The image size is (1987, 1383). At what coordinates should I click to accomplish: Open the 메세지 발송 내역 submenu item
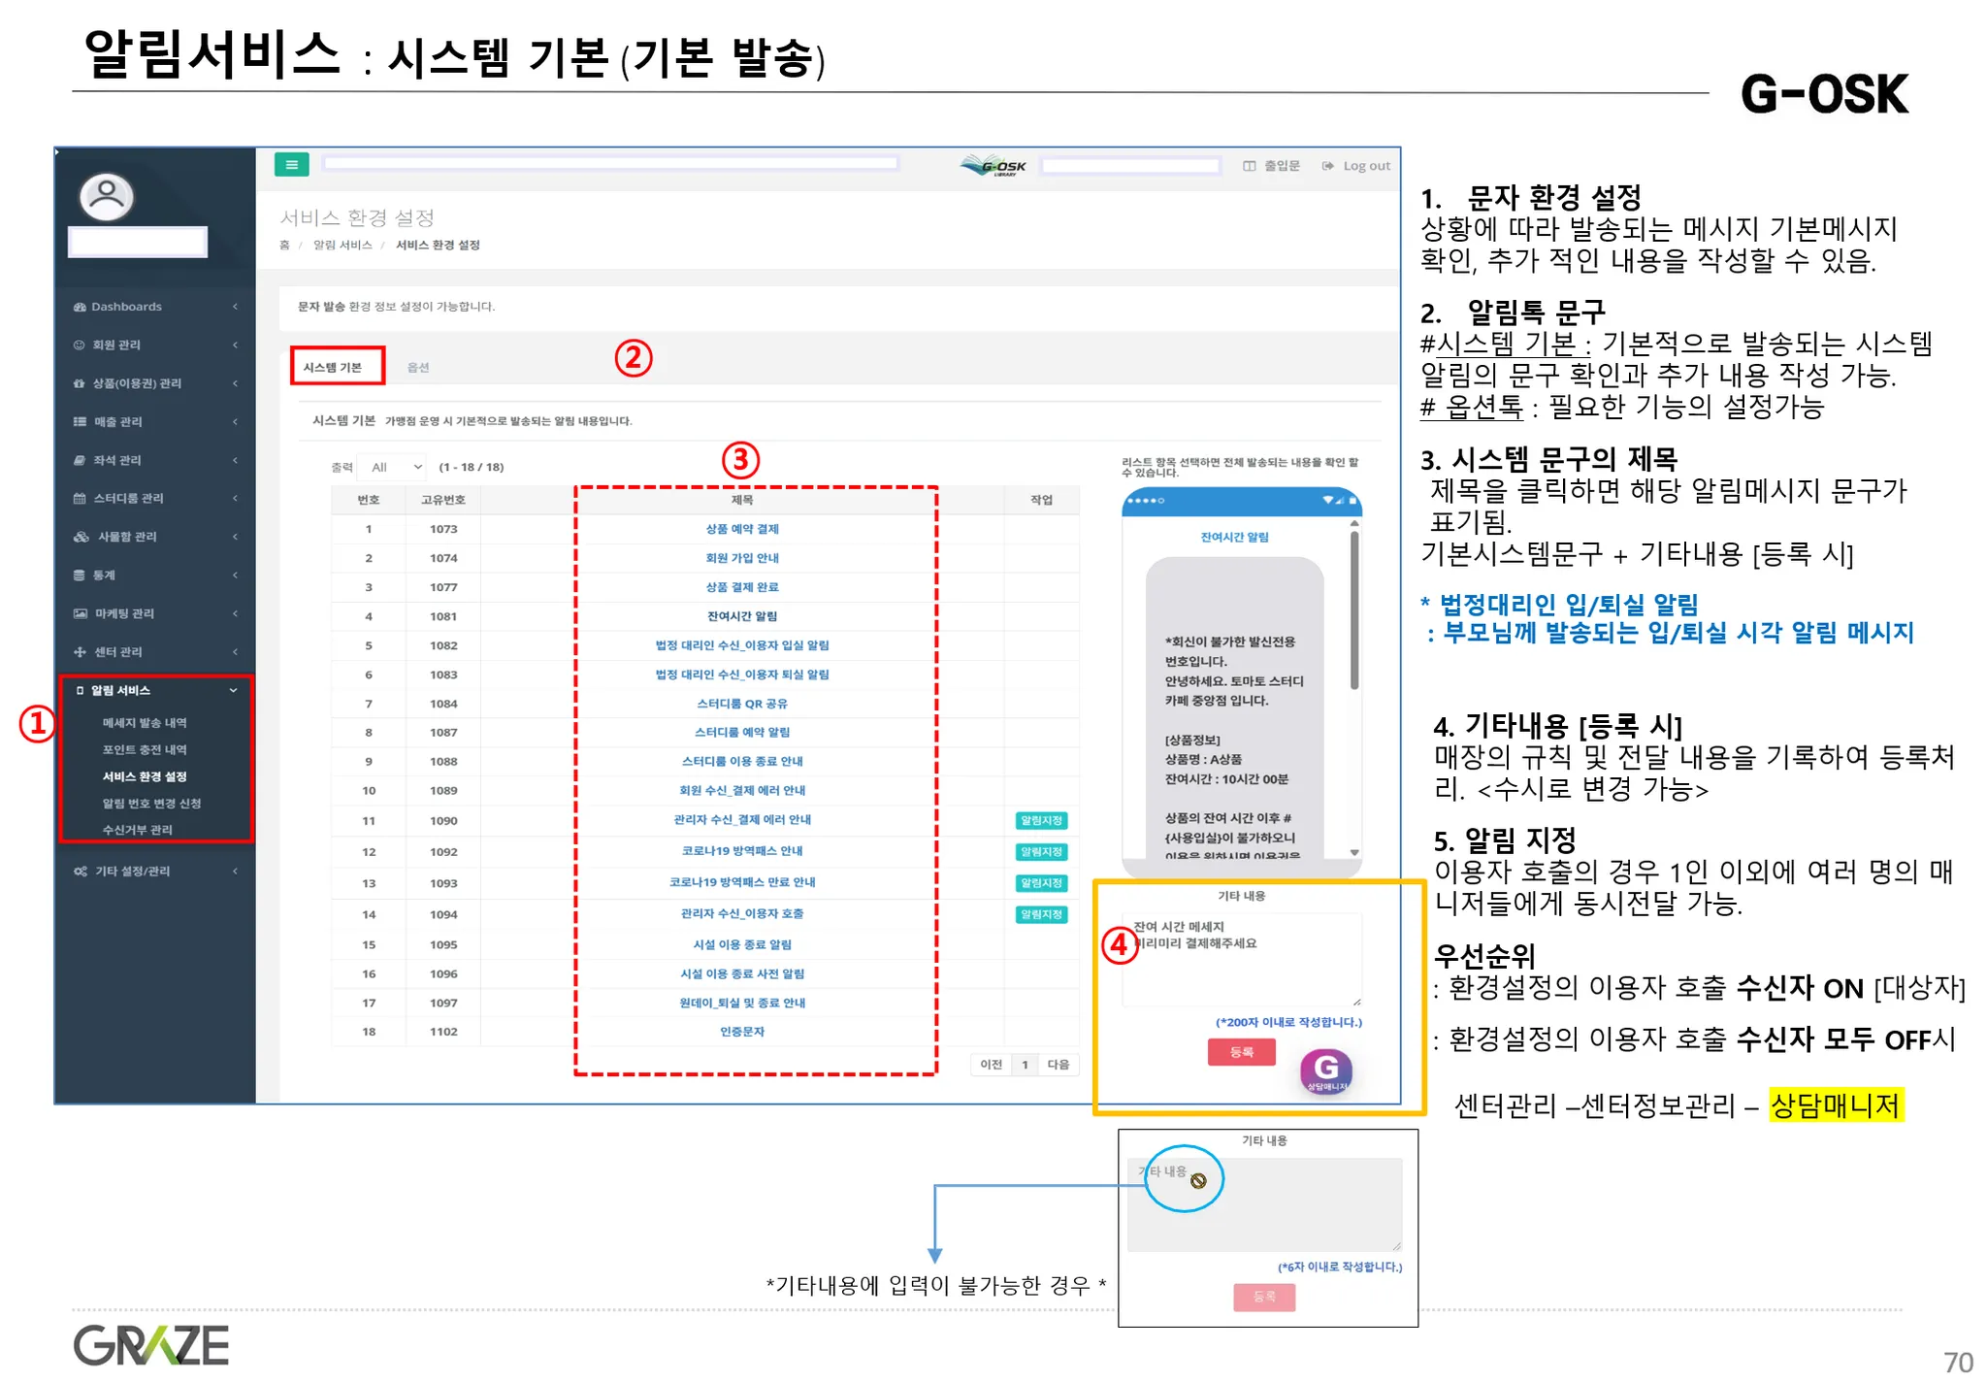[145, 723]
